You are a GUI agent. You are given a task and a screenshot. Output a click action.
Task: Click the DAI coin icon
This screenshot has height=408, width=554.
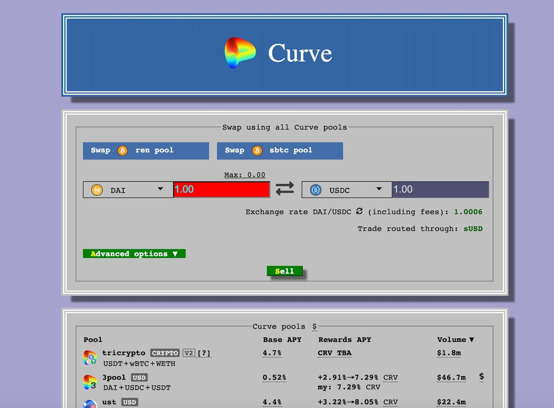point(97,190)
